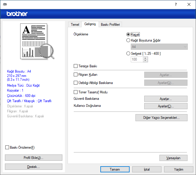Click the Ölçekleme label
The height and width of the screenshot is (175, 196).
pyautogui.click(x=81, y=34)
